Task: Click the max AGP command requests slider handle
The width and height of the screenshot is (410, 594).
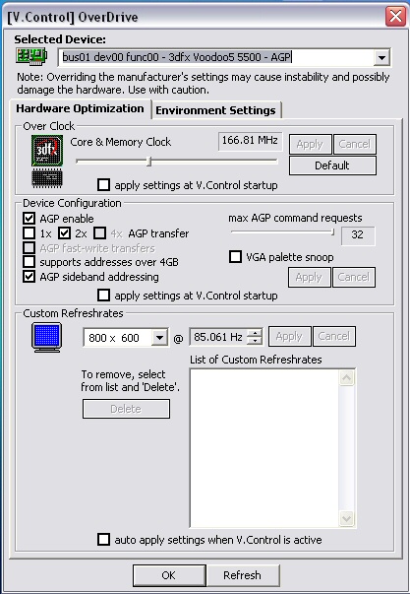Action: coord(332,231)
